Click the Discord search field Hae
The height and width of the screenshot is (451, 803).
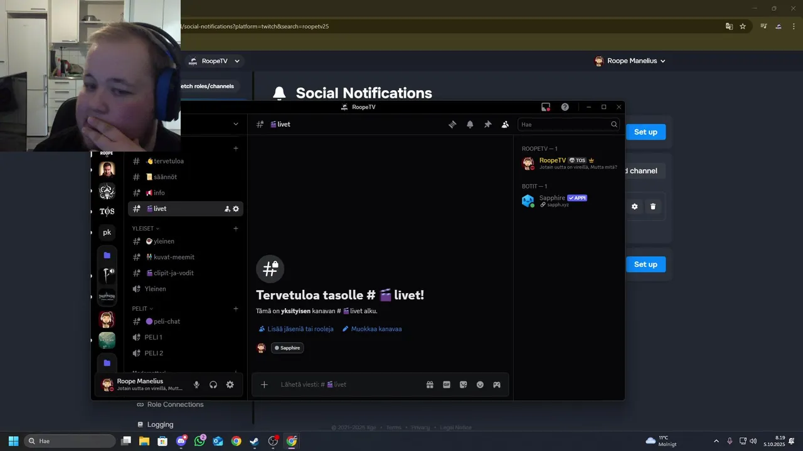click(x=568, y=125)
